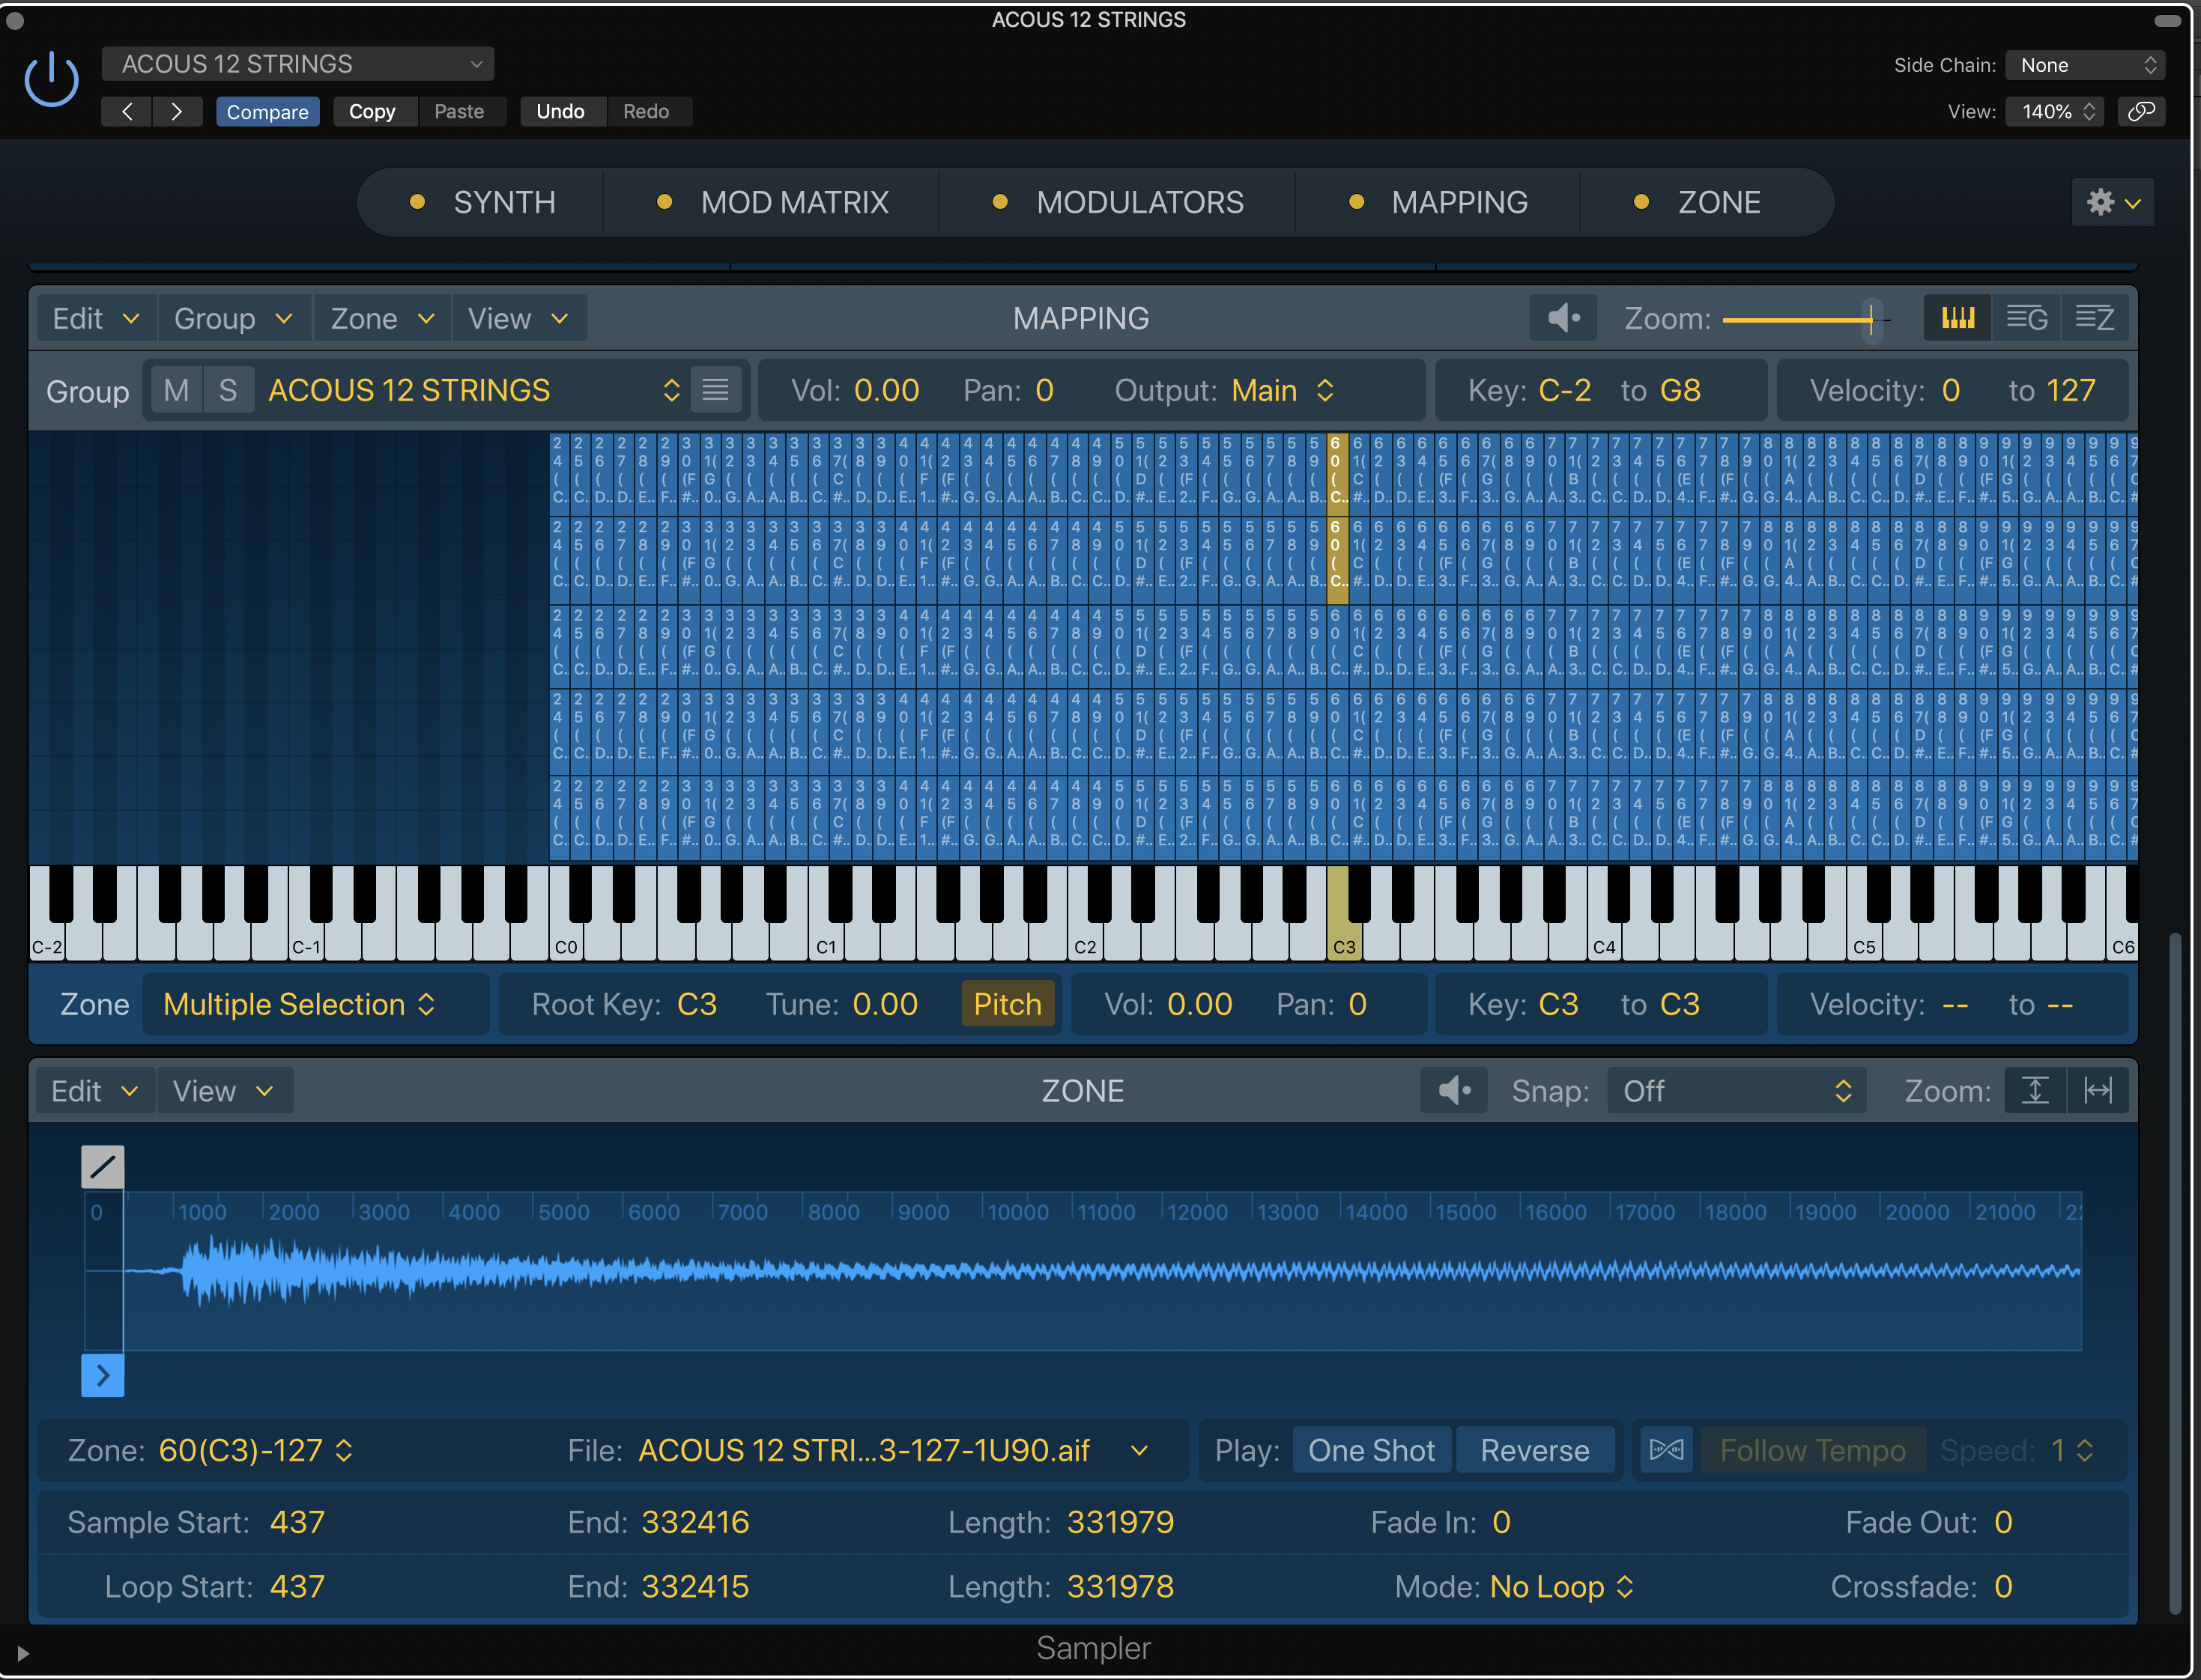Mute the group with M button
This screenshot has height=1680, width=2201.
[x=176, y=390]
